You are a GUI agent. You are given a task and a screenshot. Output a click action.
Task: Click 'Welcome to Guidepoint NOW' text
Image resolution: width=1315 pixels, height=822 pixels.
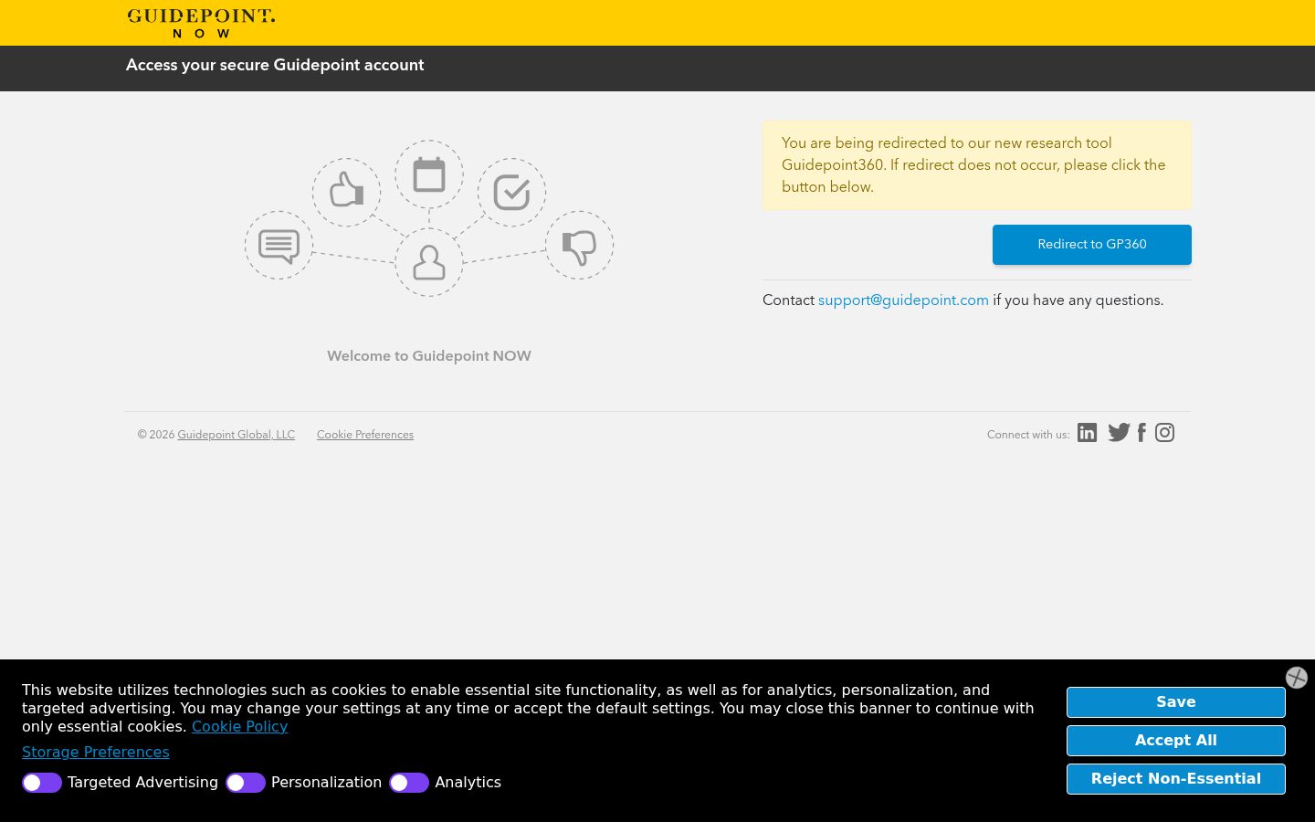pos(429,356)
